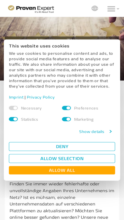The image size is (124, 220).
Task: Disable the Preferences cookies toggle
Action: coord(66,108)
